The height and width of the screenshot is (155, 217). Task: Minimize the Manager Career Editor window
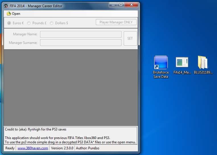click(113, 5)
